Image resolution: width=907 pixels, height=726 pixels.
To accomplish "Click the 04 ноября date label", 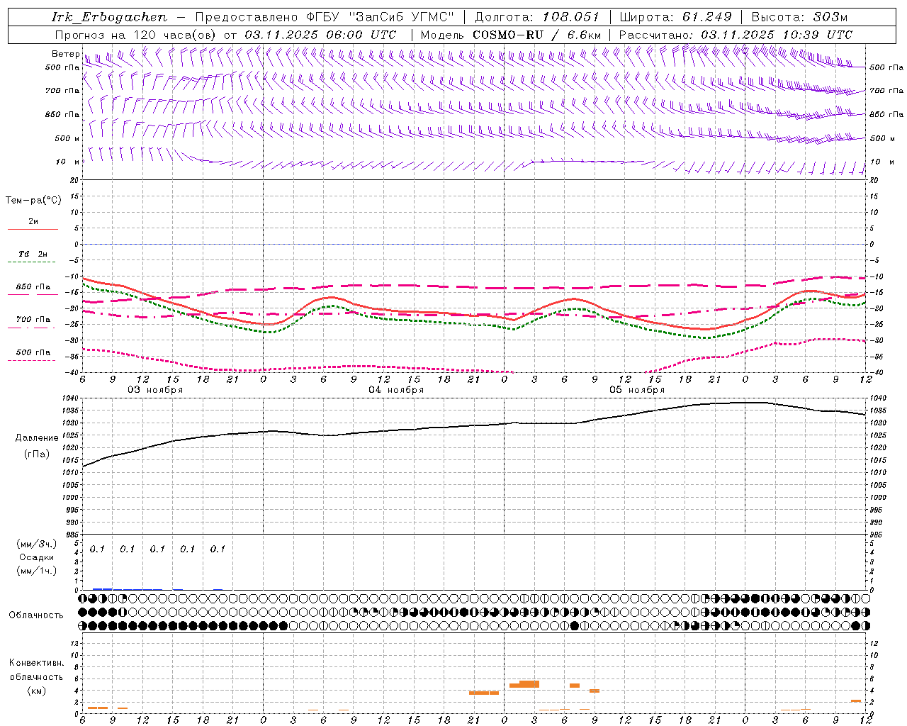I will tap(396, 390).
